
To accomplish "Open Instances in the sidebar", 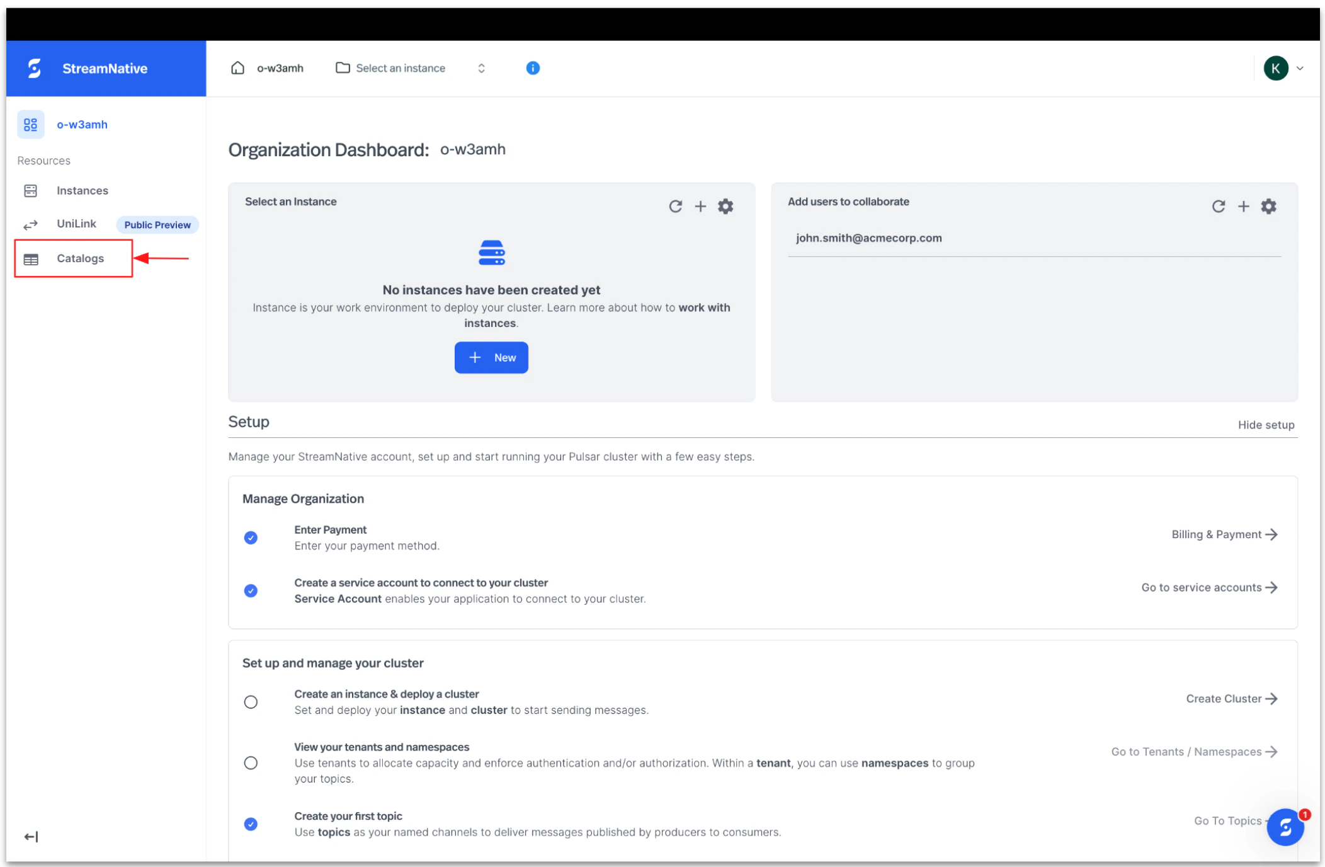I will click(82, 190).
